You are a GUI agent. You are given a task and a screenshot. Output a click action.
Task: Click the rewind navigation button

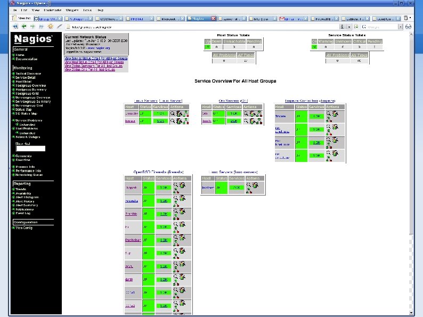coord(15,27)
